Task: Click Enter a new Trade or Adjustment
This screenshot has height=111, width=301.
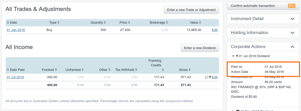Action: click(x=191, y=10)
